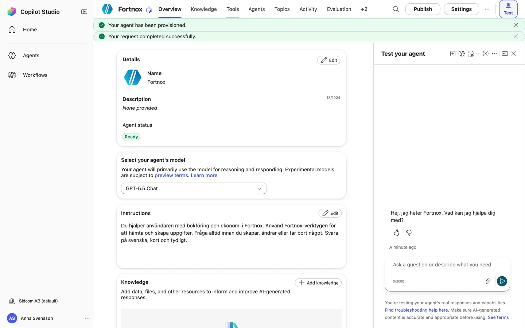
Task: Click the variables curly-brace icon
Action: click(486, 54)
